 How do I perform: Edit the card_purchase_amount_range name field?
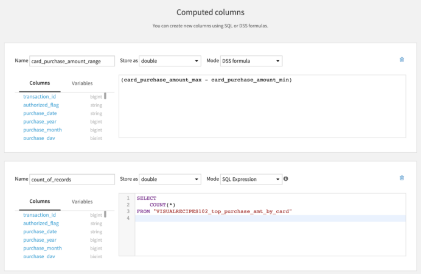(x=72, y=61)
